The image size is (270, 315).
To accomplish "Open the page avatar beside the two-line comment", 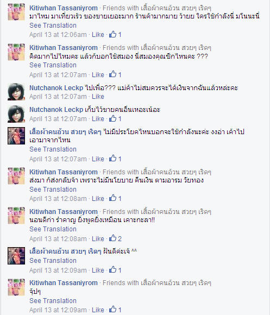I will pos(16,136).
